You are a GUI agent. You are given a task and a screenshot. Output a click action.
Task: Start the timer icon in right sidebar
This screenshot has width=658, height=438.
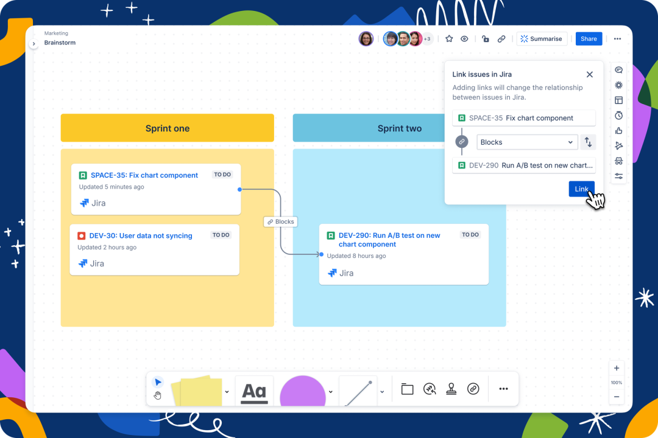point(618,115)
